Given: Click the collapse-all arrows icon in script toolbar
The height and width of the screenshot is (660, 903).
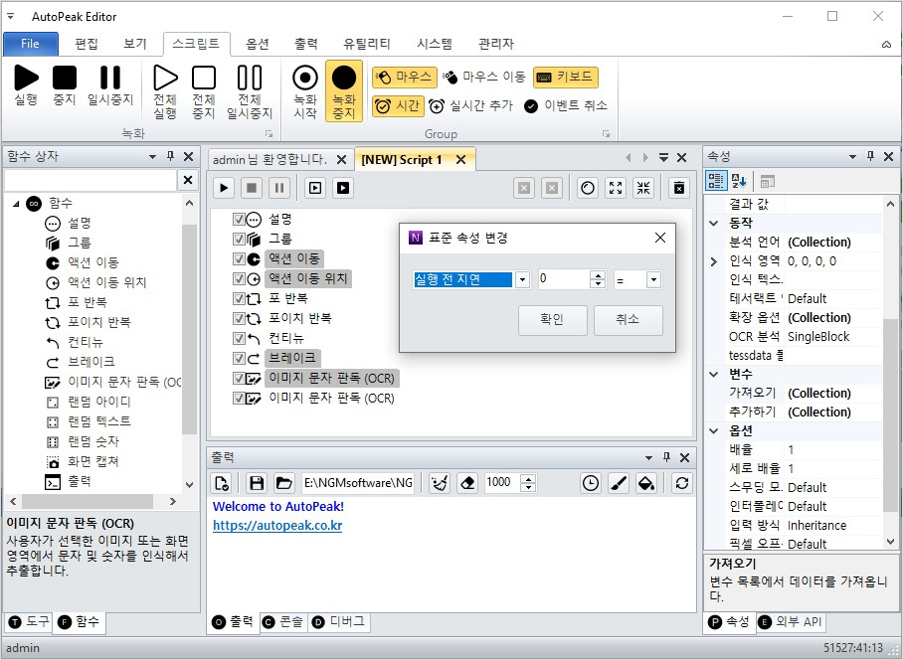Looking at the screenshot, I should 643,188.
